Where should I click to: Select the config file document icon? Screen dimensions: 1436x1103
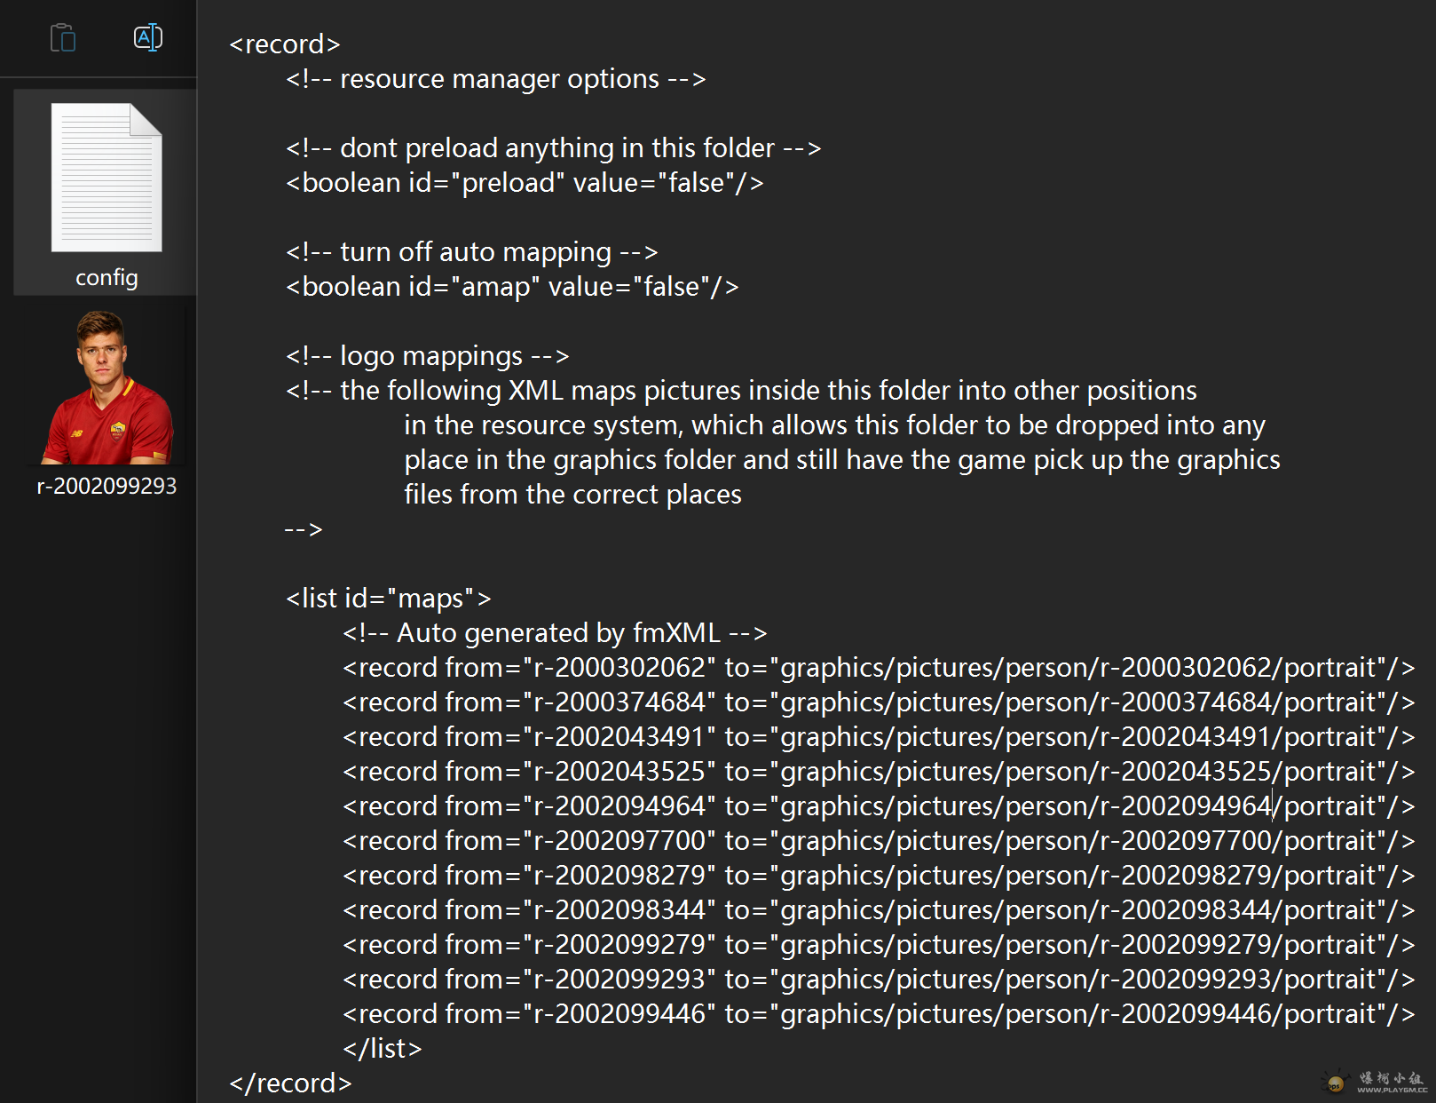coord(107,178)
